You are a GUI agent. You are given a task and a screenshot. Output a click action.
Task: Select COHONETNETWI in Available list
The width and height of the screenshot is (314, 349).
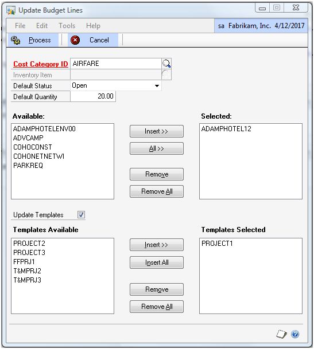coord(39,156)
